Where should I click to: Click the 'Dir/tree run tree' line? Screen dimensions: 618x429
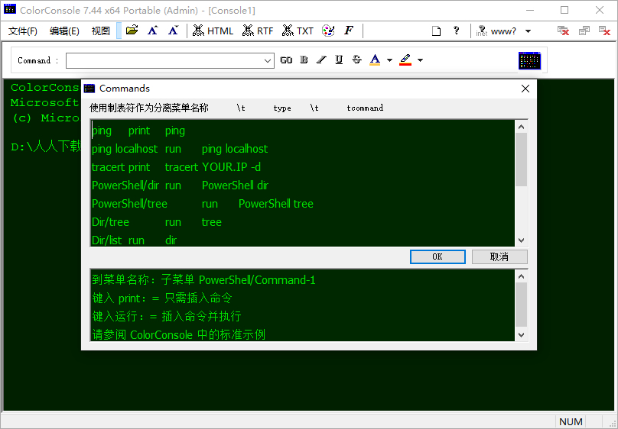click(157, 222)
